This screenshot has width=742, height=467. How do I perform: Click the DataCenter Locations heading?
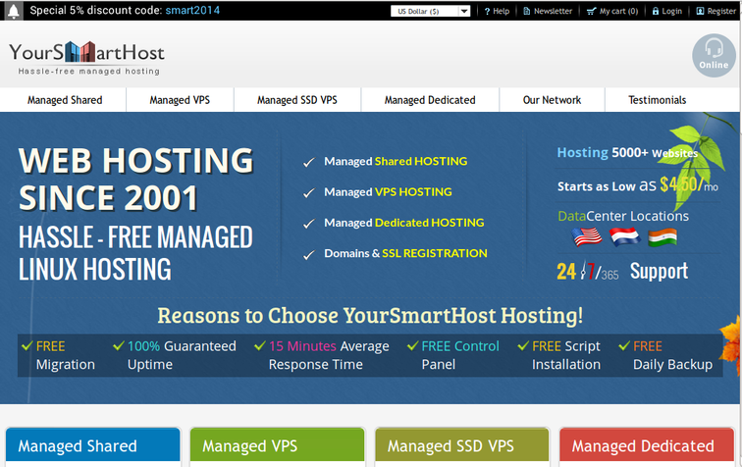[623, 216]
